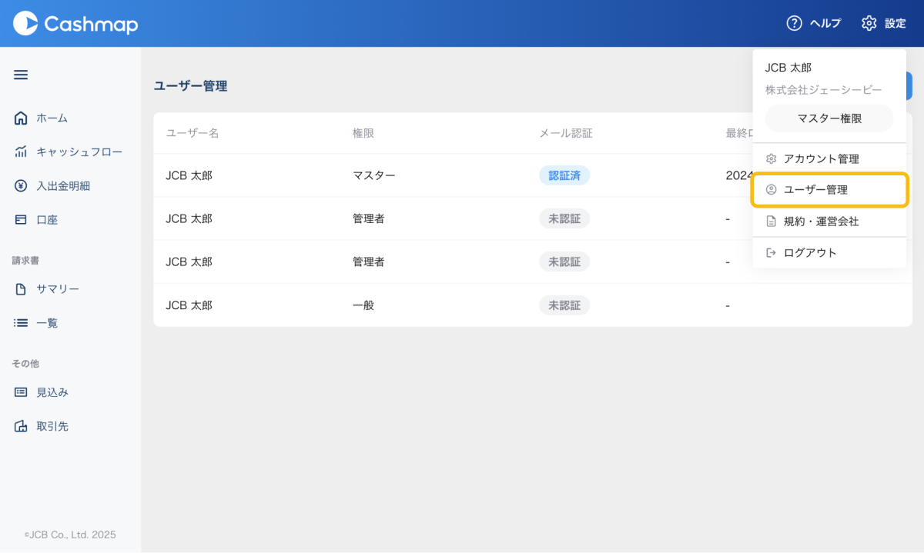The height and width of the screenshot is (553, 924).
Task: Select アカウント管理 in settings menu
Action: (x=821, y=159)
